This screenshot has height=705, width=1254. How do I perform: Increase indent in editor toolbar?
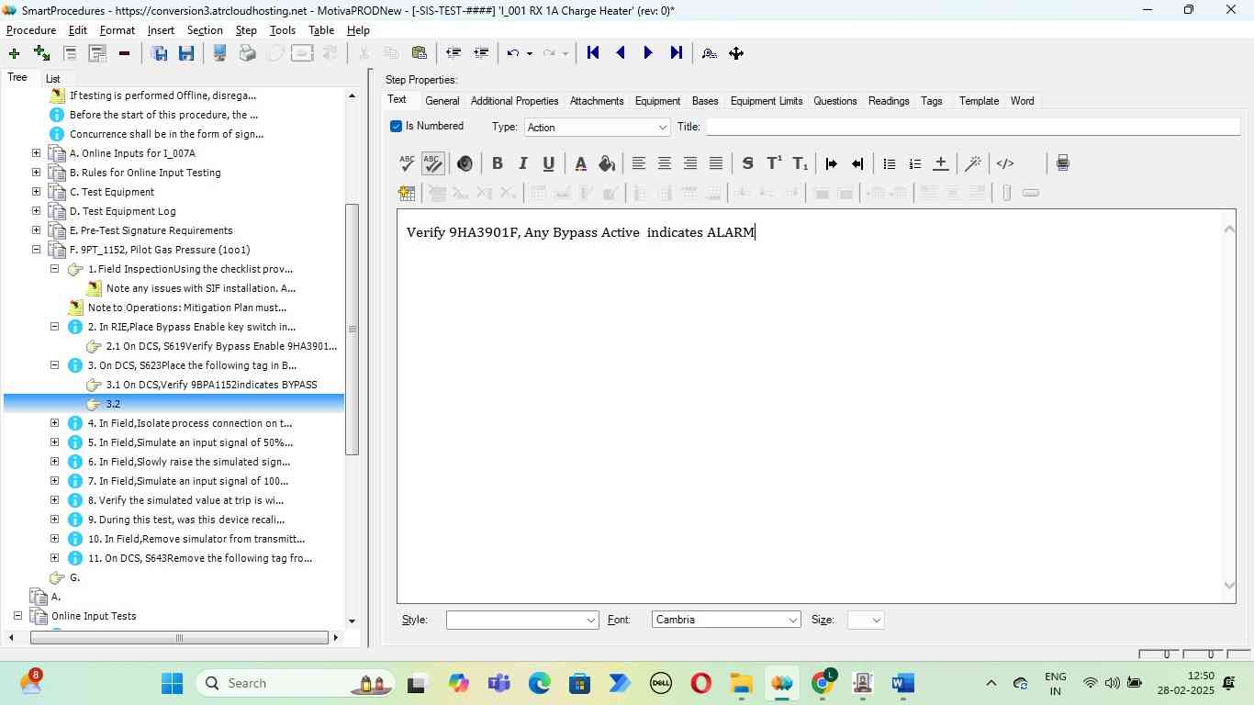[831, 163]
